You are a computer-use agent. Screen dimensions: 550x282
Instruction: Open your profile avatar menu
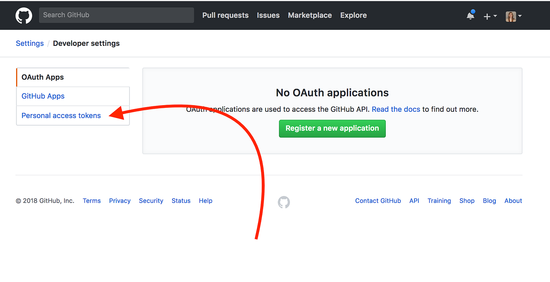click(511, 16)
